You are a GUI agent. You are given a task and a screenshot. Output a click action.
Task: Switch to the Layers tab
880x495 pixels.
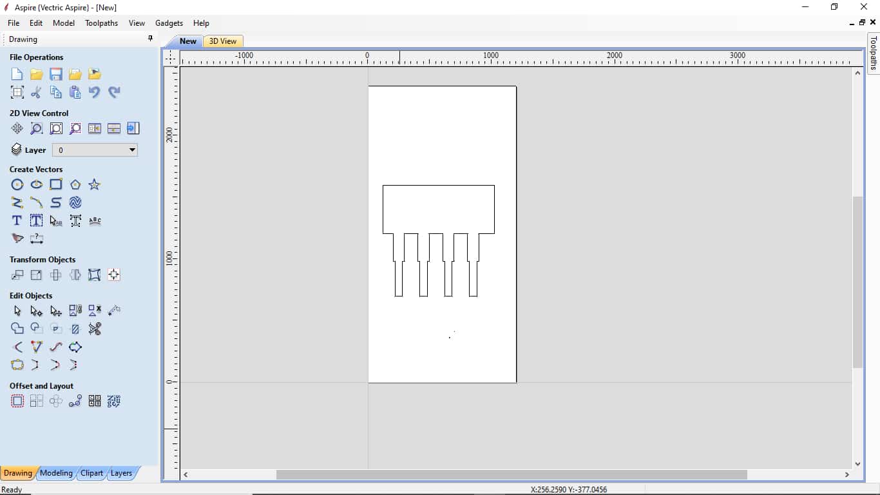coord(121,473)
